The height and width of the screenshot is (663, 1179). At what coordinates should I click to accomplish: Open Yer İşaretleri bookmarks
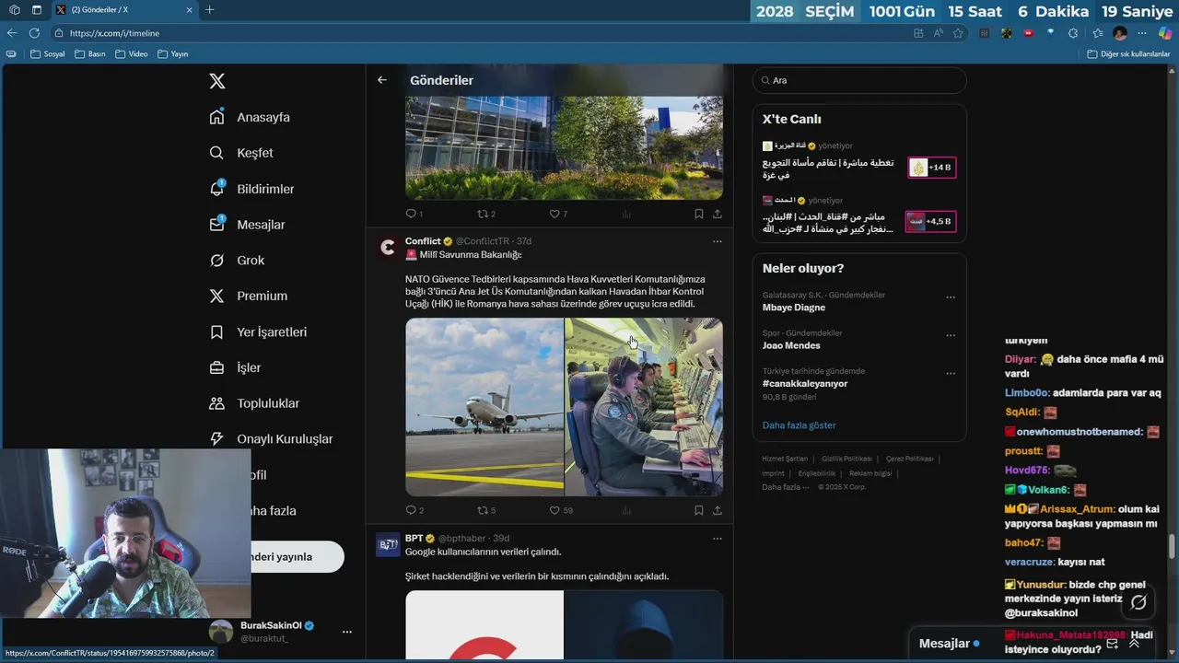258,331
